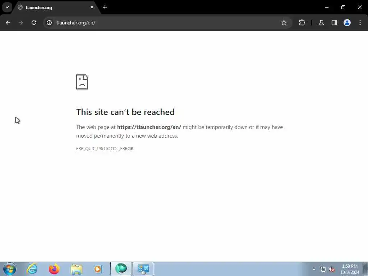The image size is (368, 276).
Task: Open Chrome Labs flask icon
Action: tap(321, 23)
